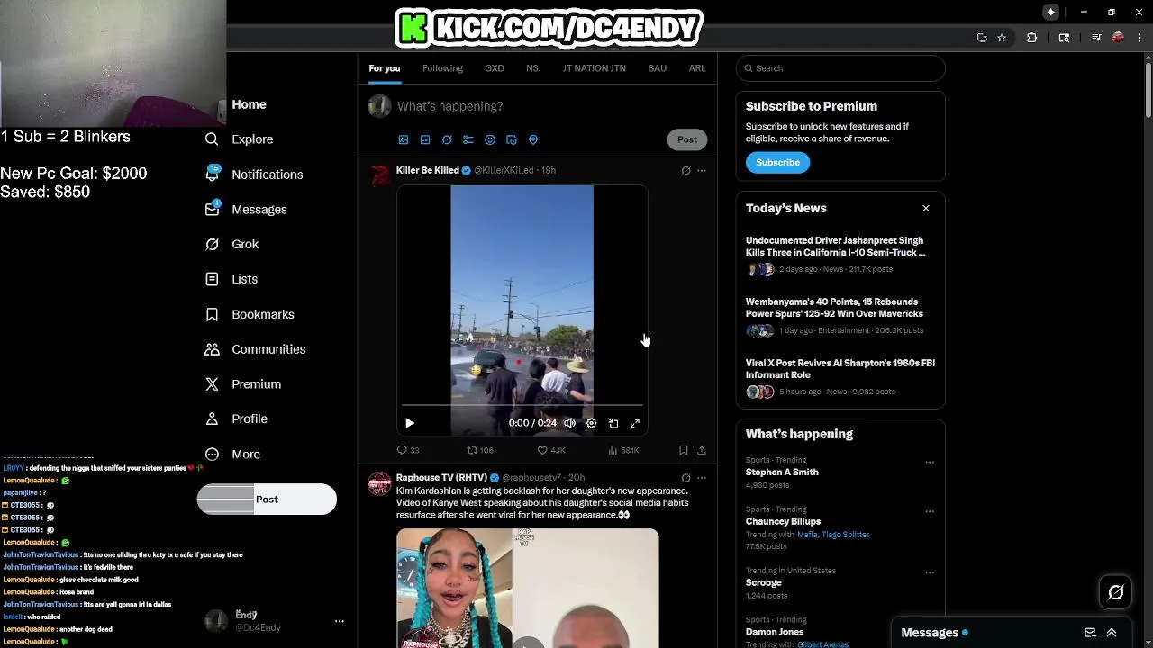
Task: Click the gray Post button in composer
Action: click(x=687, y=139)
